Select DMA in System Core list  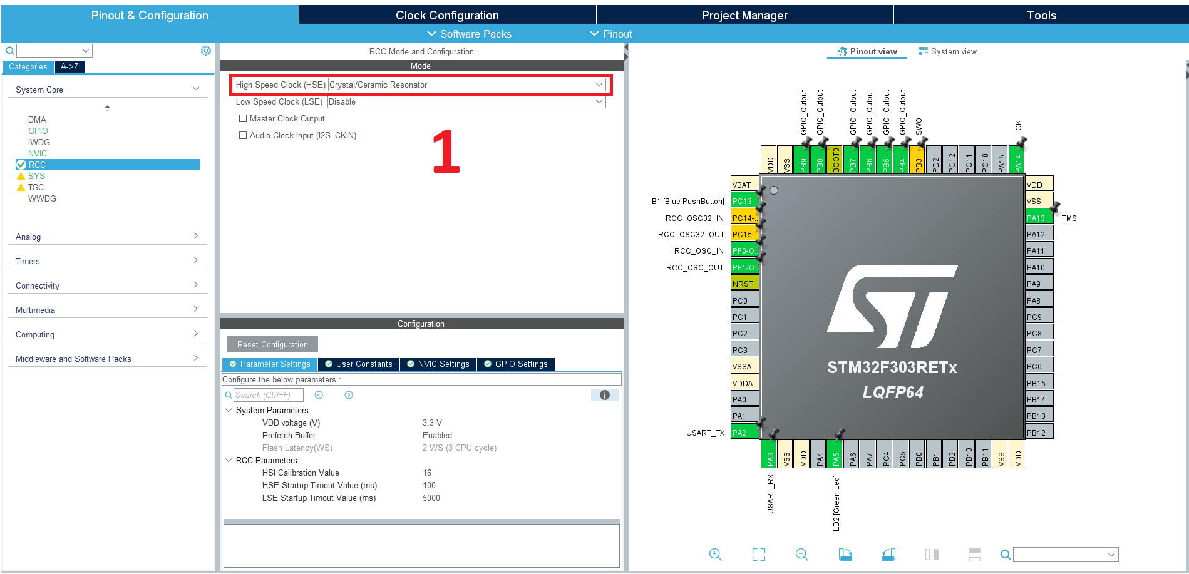[x=37, y=120]
